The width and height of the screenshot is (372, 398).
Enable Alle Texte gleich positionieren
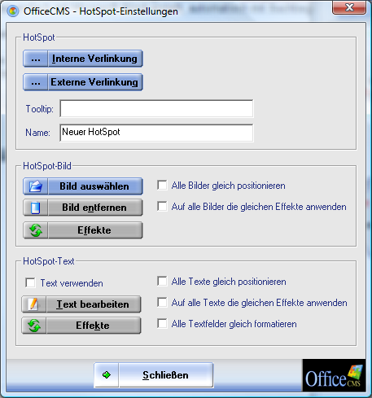[x=162, y=282]
